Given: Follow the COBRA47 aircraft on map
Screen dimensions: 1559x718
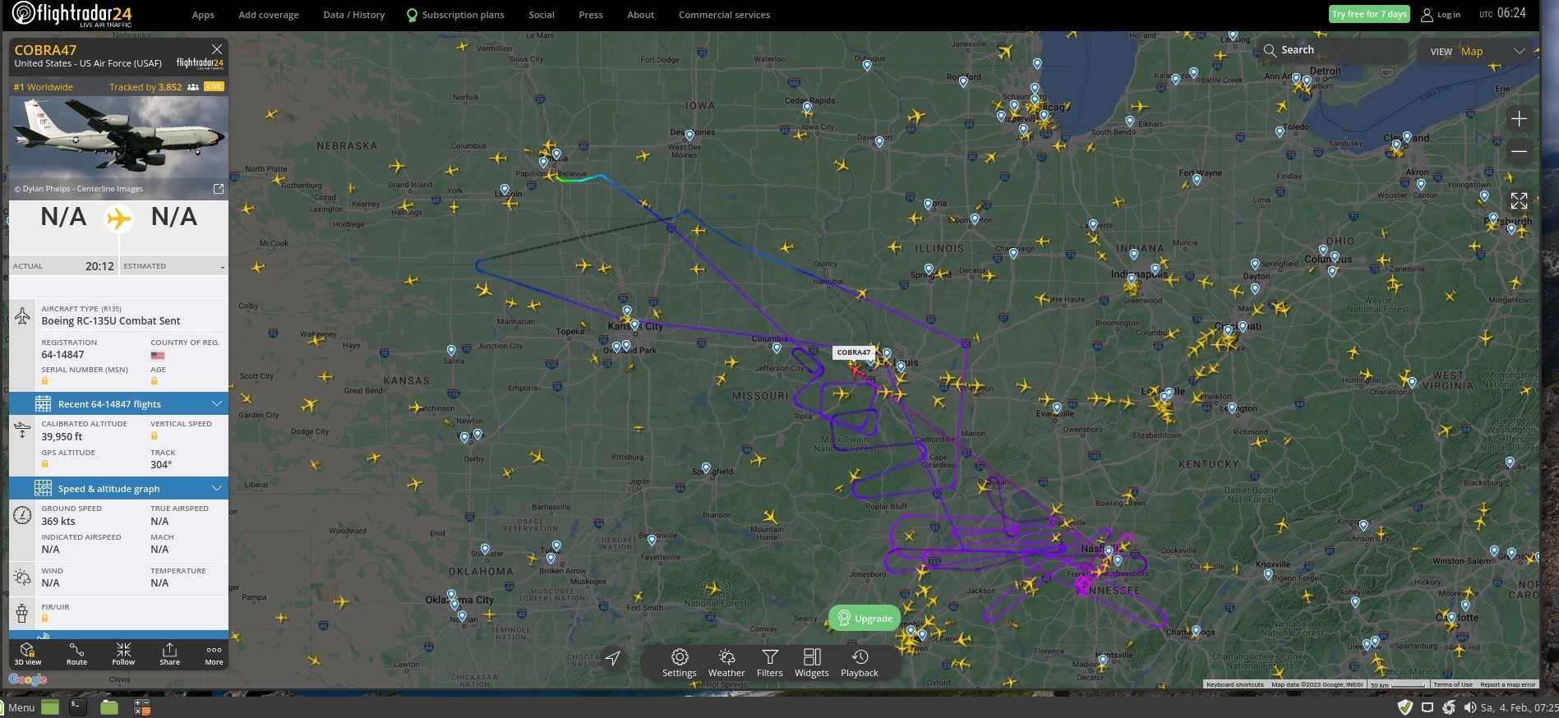Looking at the screenshot, I should (x=123, y=654).
